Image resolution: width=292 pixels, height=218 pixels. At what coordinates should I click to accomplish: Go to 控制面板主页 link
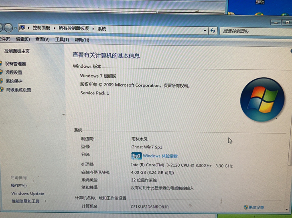(17, 51)
